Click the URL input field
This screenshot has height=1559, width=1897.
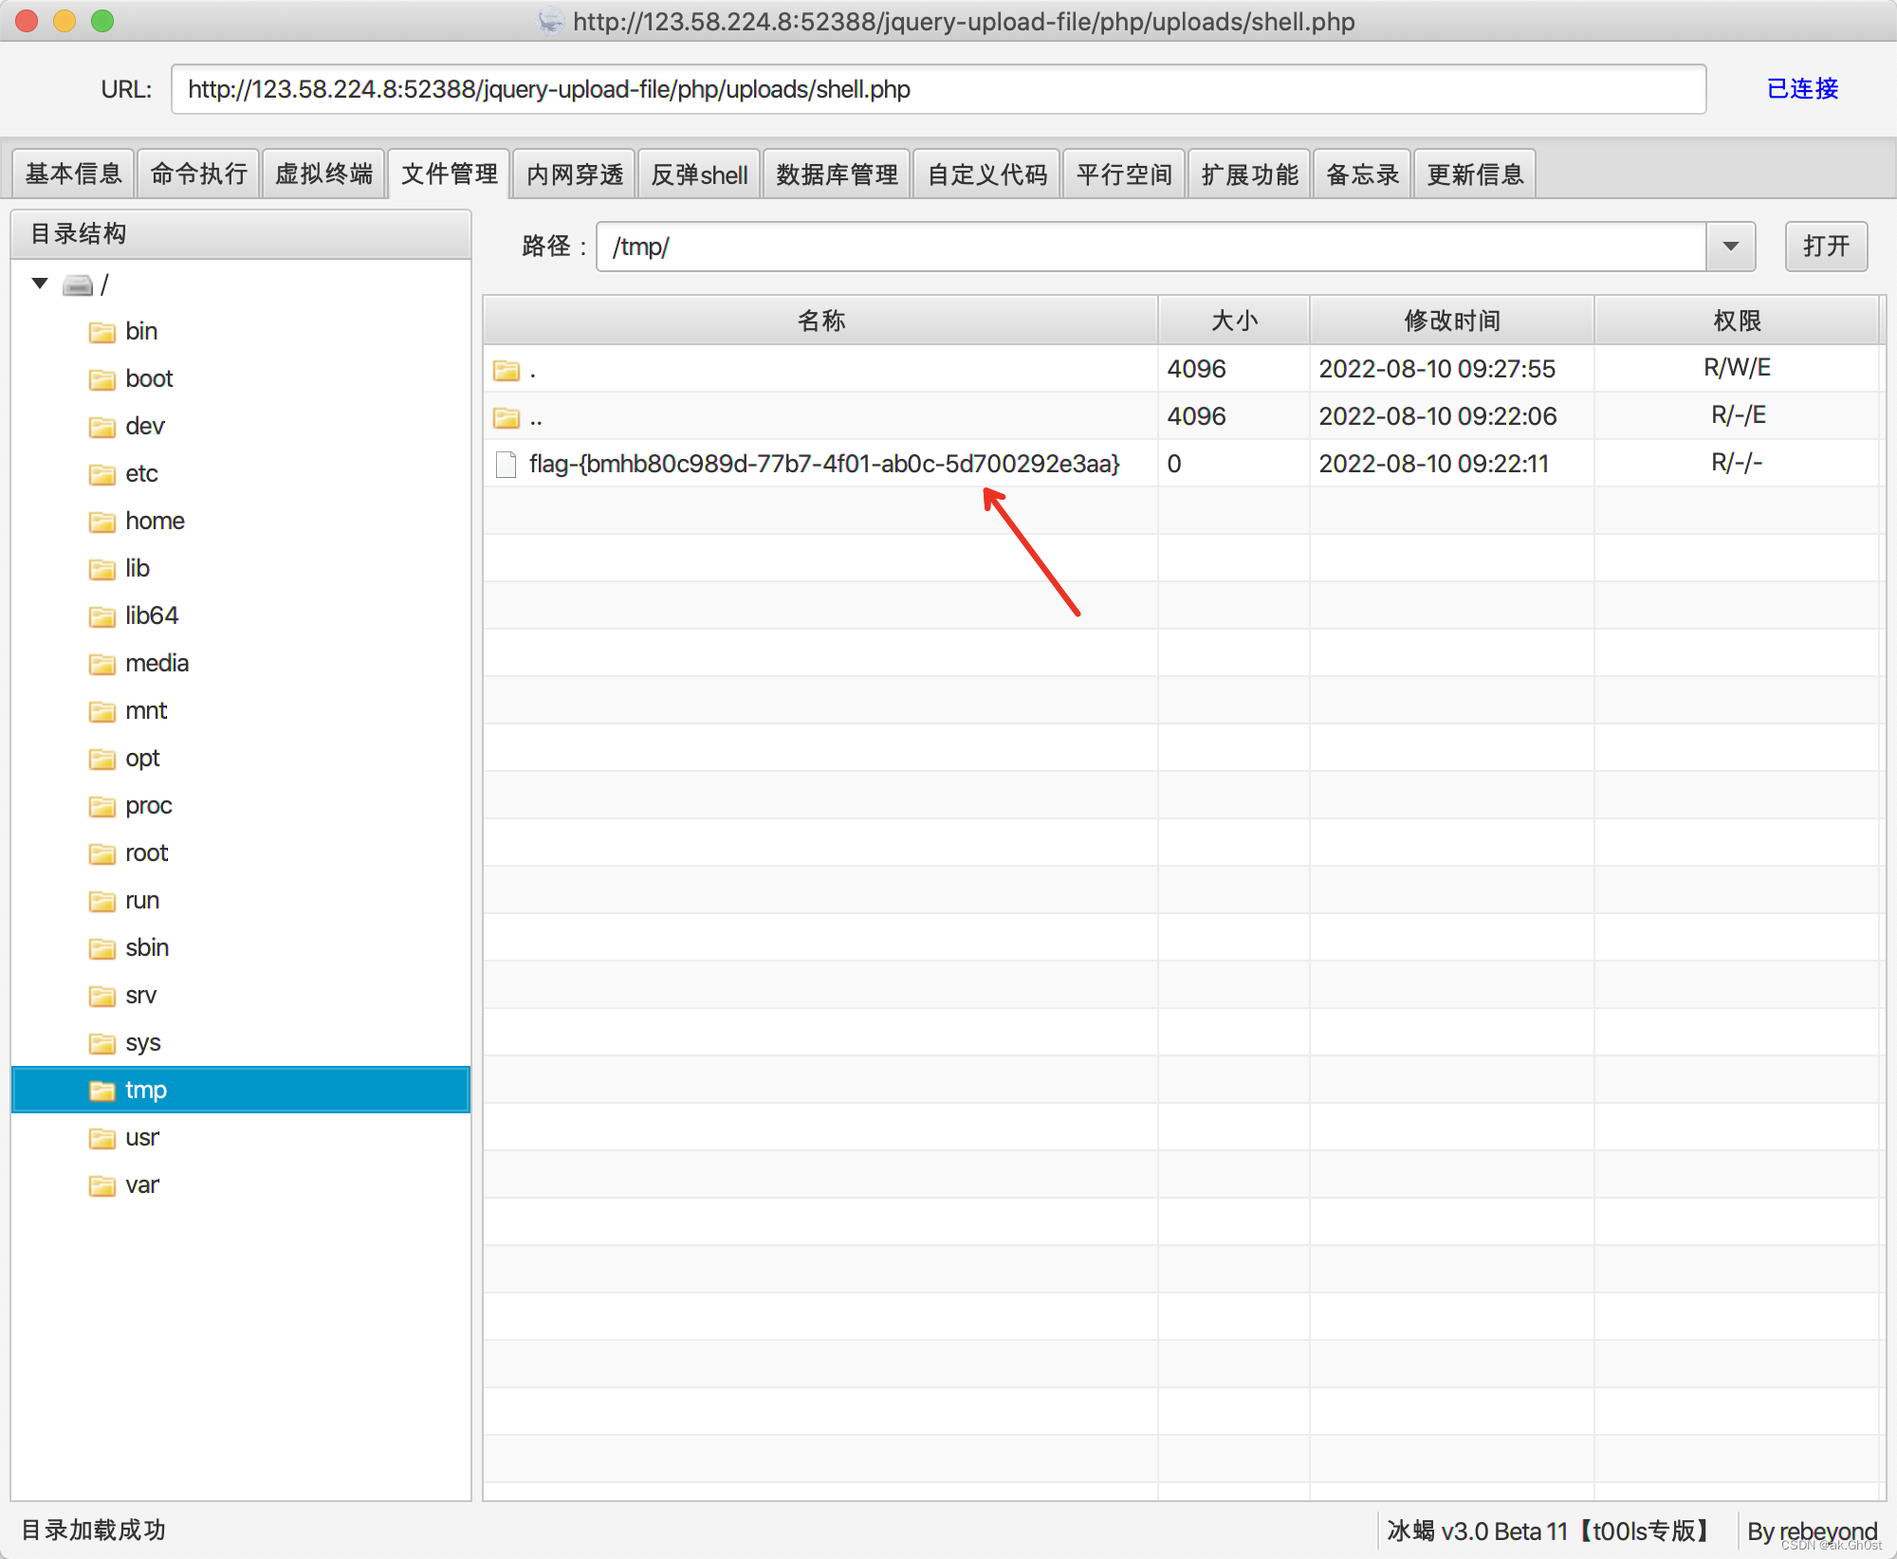[939, 89]
